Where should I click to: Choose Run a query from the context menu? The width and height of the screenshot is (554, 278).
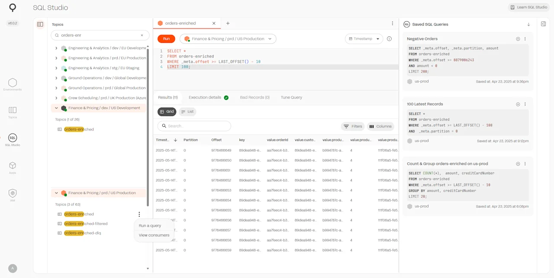[150, 225]
